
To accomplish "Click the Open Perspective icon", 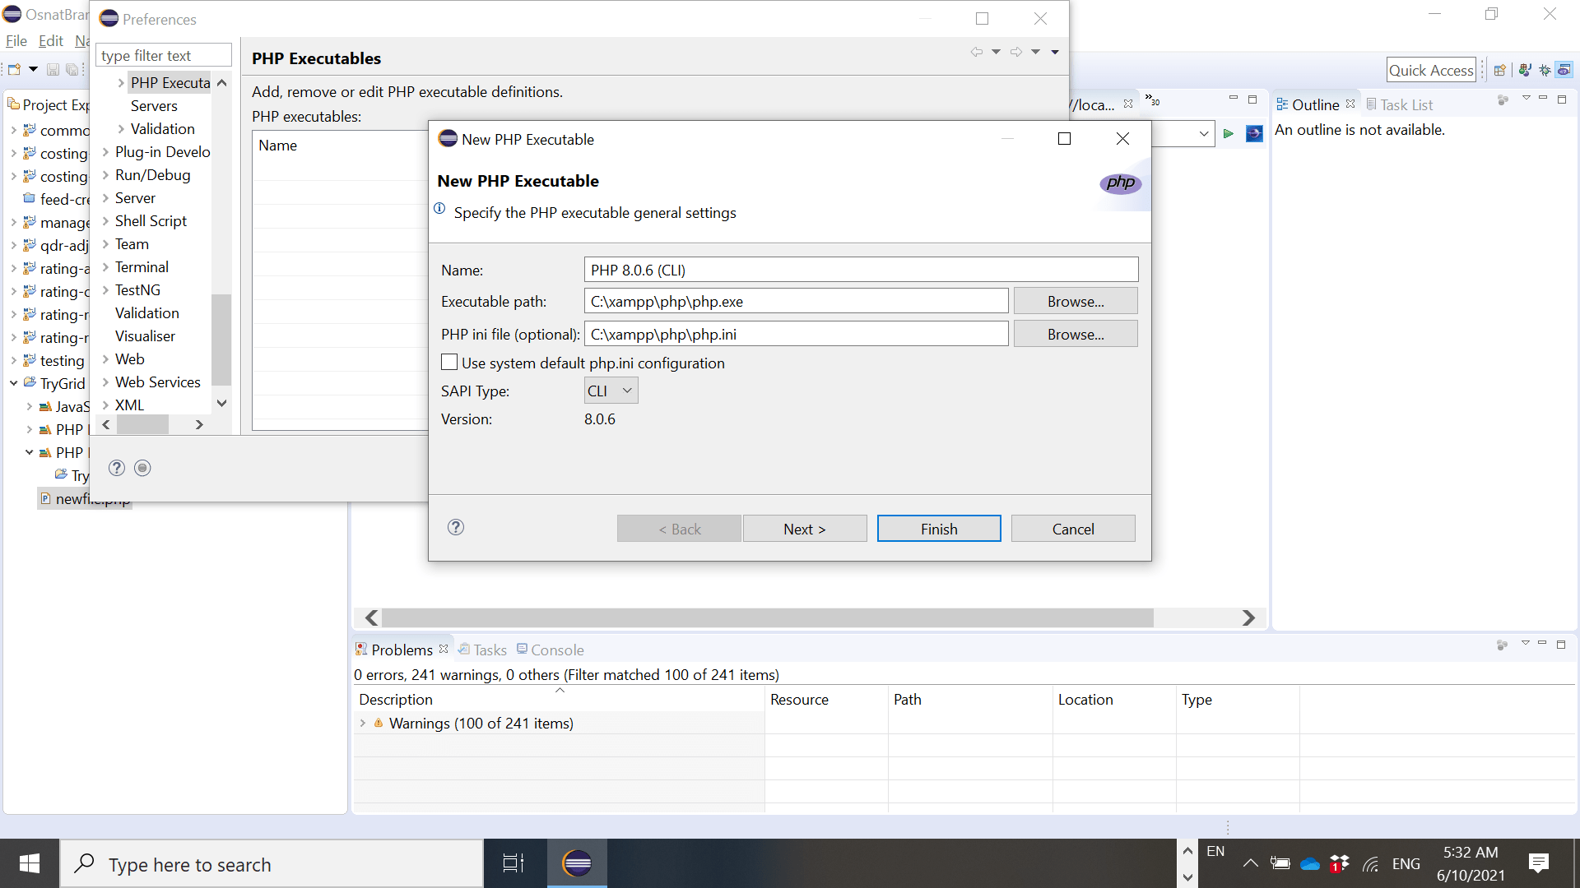I will pyautogui.click(x=1499, y=70).
